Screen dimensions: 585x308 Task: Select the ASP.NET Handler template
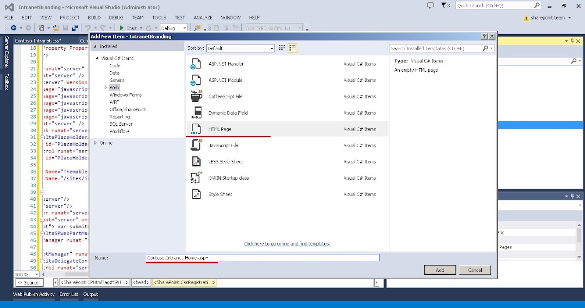tap(287, 64)
